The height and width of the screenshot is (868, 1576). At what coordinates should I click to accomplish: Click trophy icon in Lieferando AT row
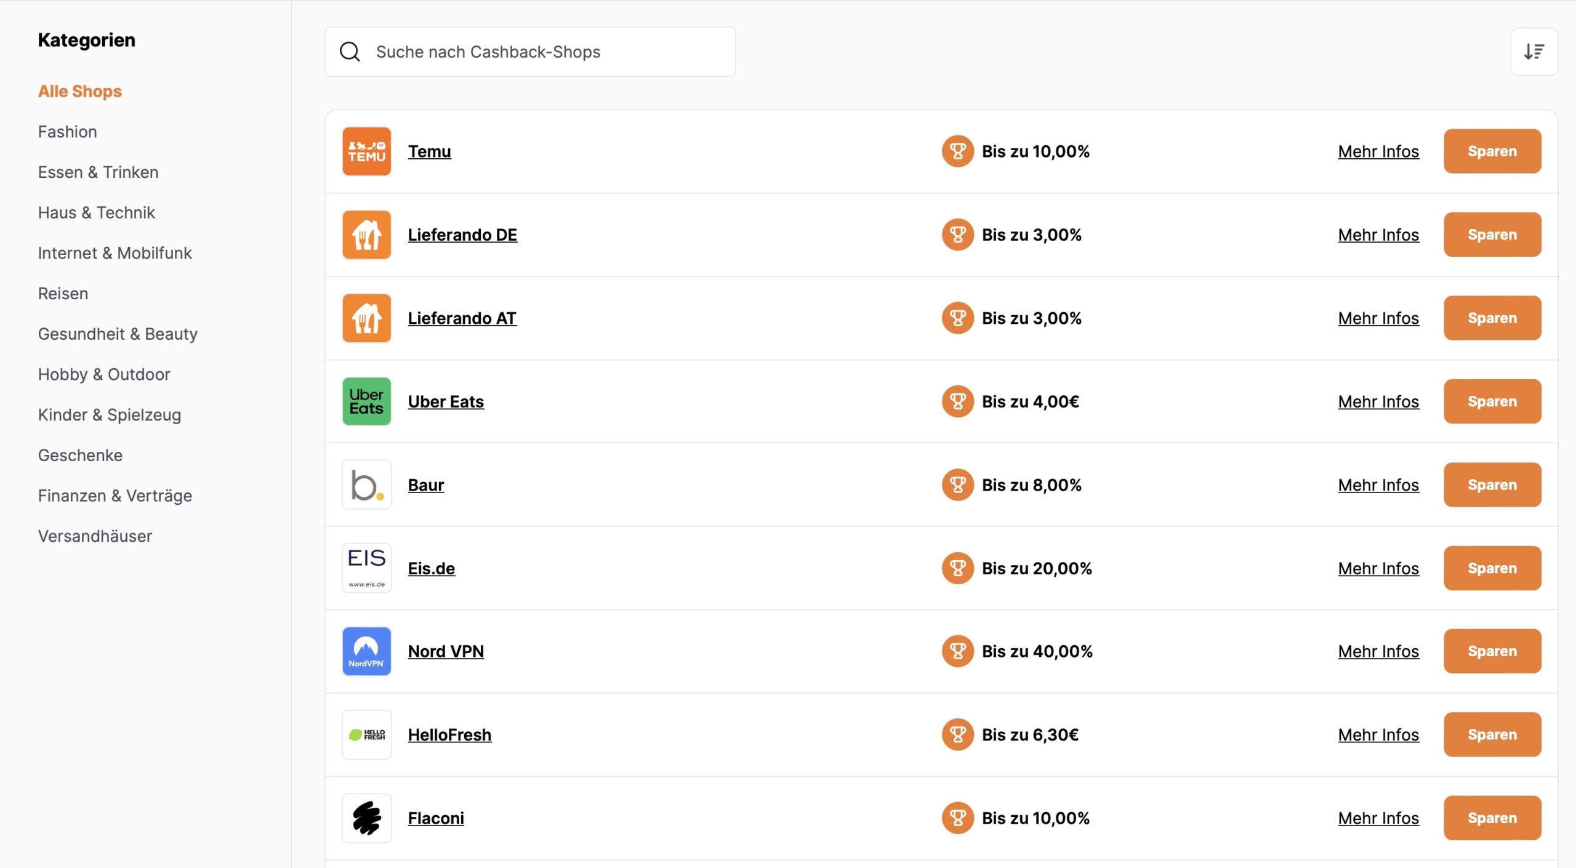[x=957, y=318]
